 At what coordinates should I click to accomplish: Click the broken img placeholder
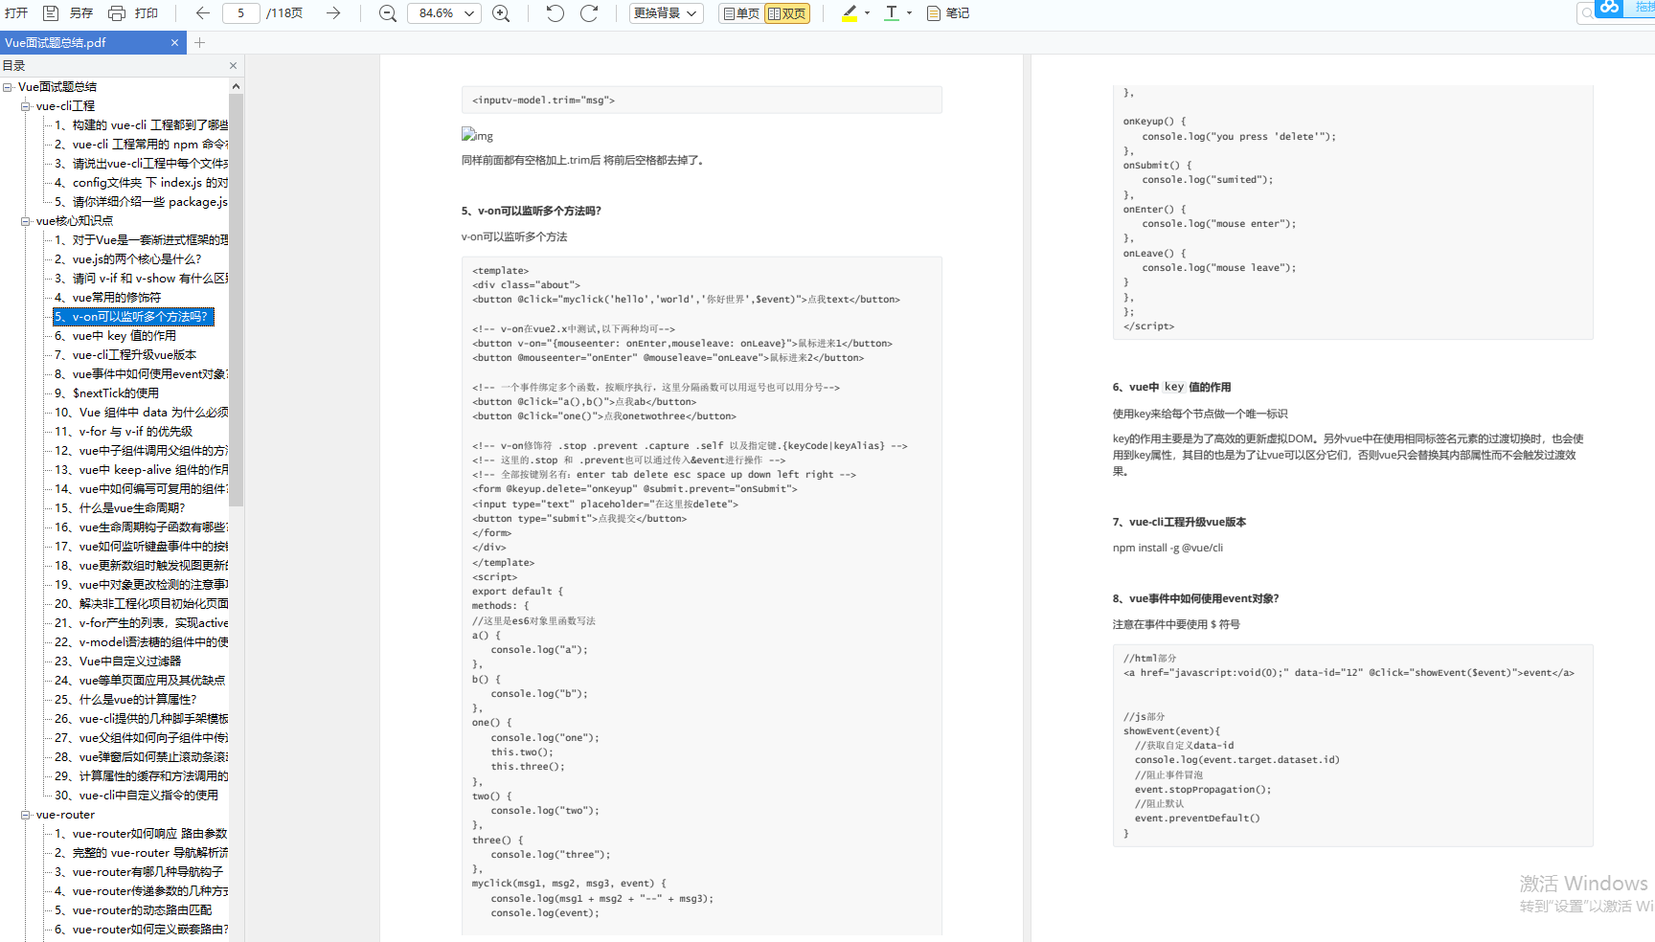pyautogui.click(x=477, y=135)
